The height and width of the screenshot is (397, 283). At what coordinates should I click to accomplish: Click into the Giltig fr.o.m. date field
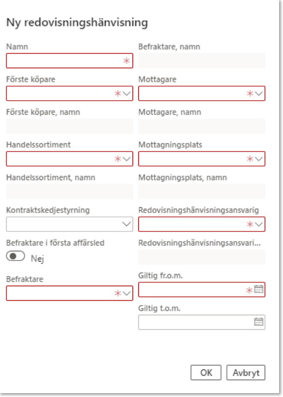202,290
